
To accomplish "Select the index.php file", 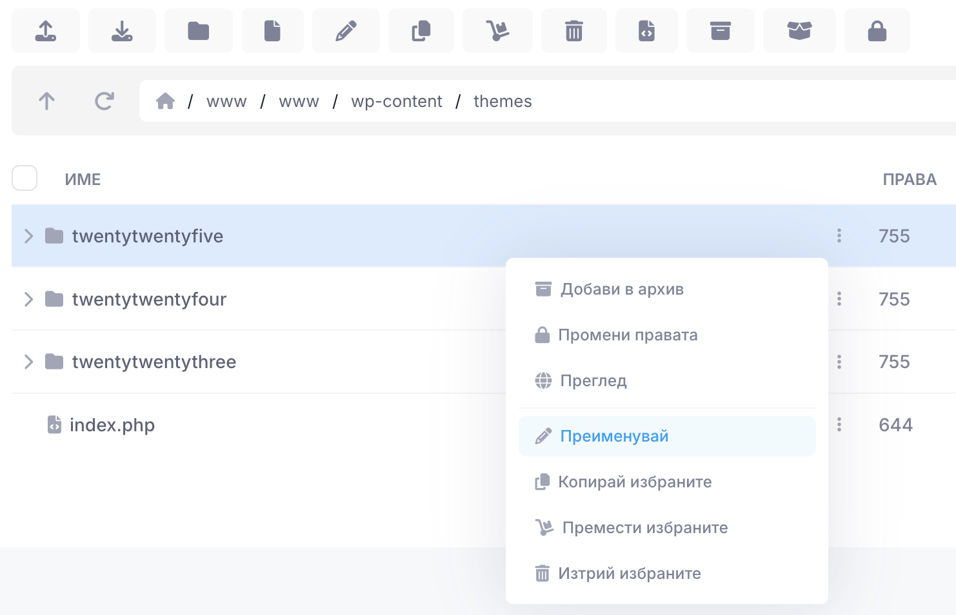I will (x=112, y=425).
